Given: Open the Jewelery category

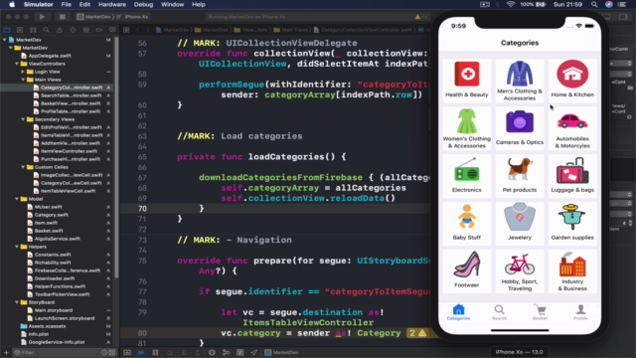Looking at the screenshot, I should [x=520, y=223].
